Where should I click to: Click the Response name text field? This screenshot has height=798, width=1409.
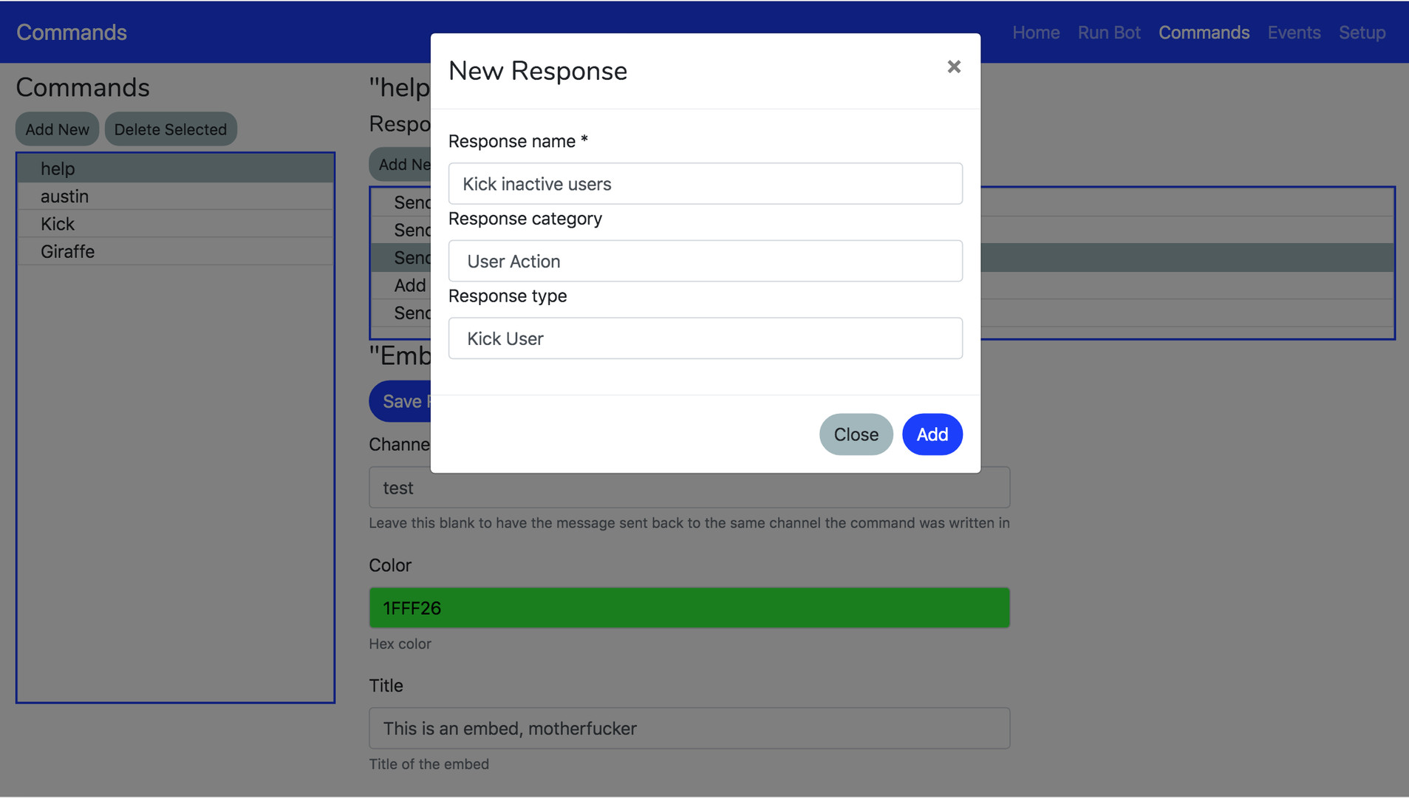(x=705, y=184)
